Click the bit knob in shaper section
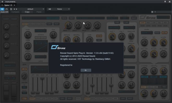Viewport: 172px width, 103px height. pos(154,42)
